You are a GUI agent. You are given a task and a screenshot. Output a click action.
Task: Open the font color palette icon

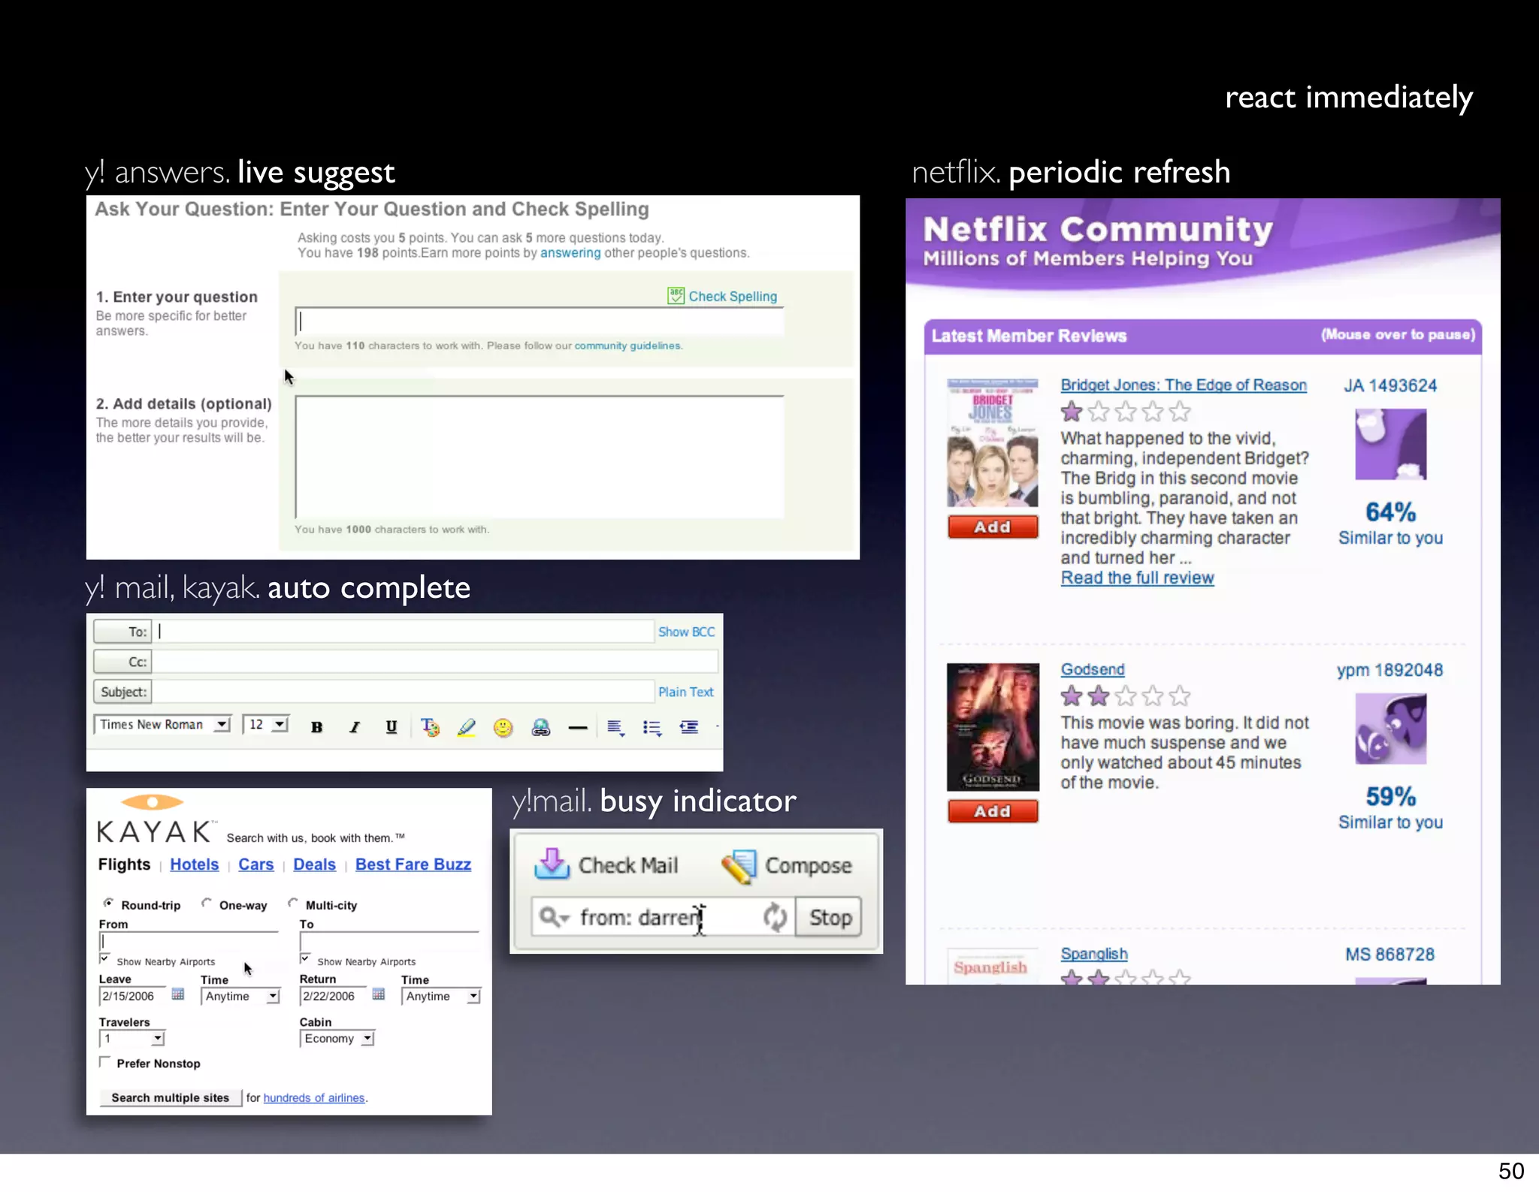click(430, 726)
